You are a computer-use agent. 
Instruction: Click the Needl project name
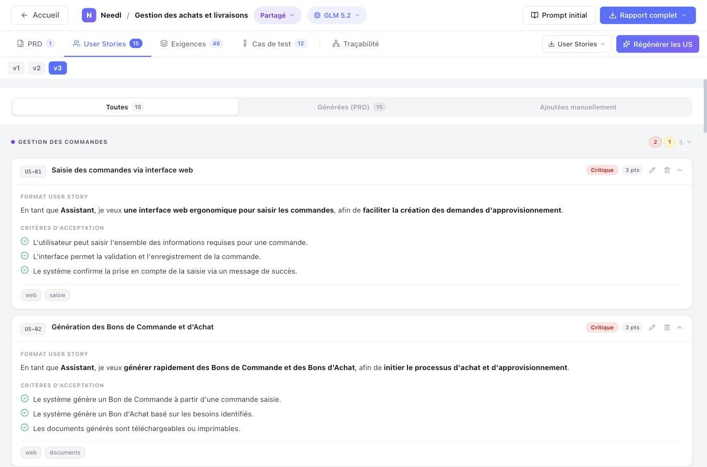pos(111,15)
